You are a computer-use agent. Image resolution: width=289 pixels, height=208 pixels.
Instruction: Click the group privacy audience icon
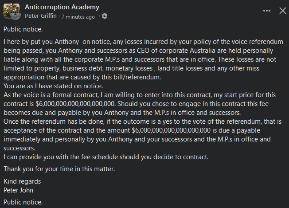[x=104, y=16]
